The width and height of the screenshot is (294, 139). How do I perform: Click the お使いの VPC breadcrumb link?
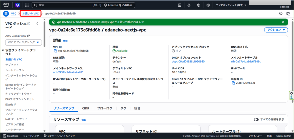pyautogui.click(x=30, y=13)
